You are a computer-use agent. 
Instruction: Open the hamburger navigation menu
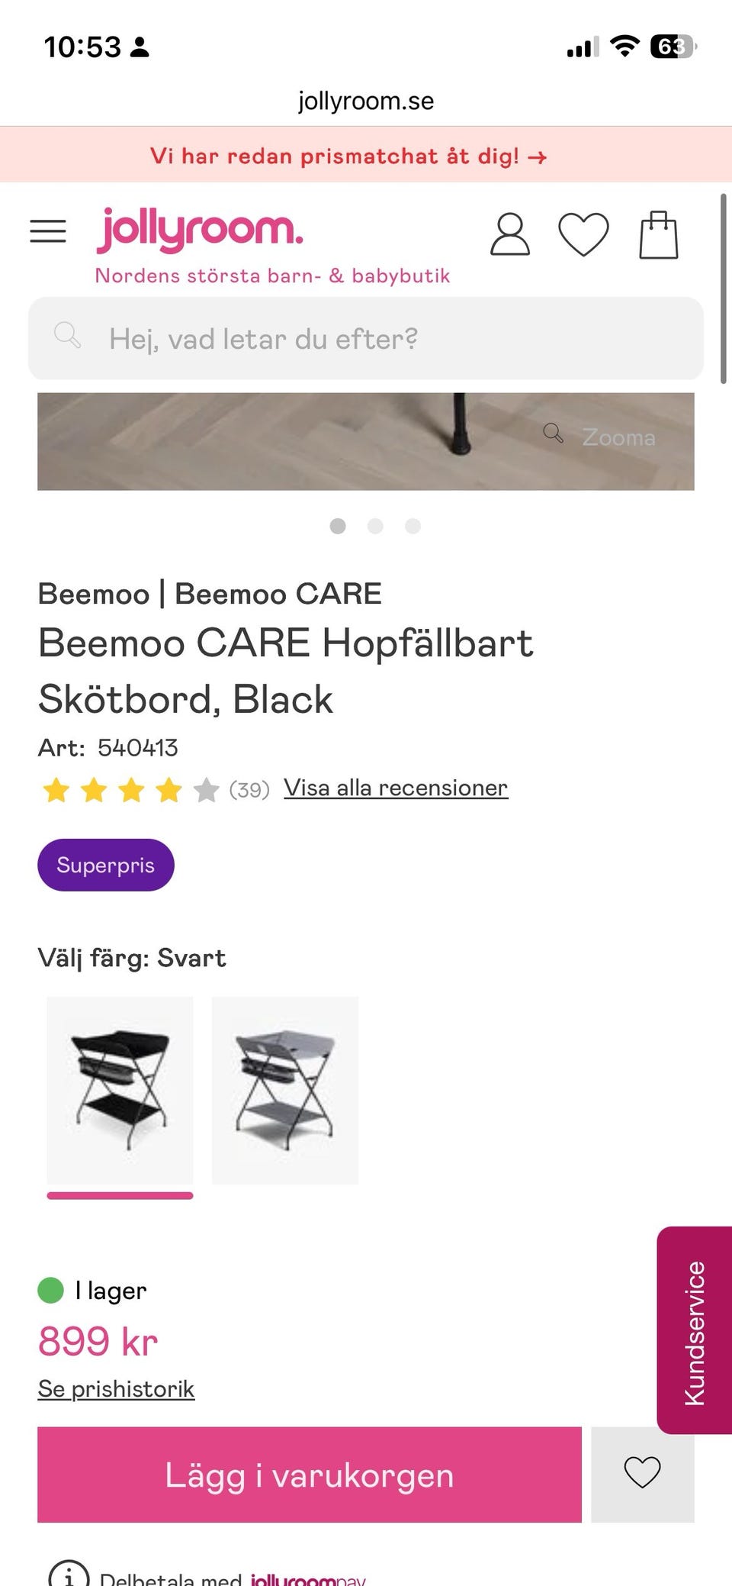48,231
